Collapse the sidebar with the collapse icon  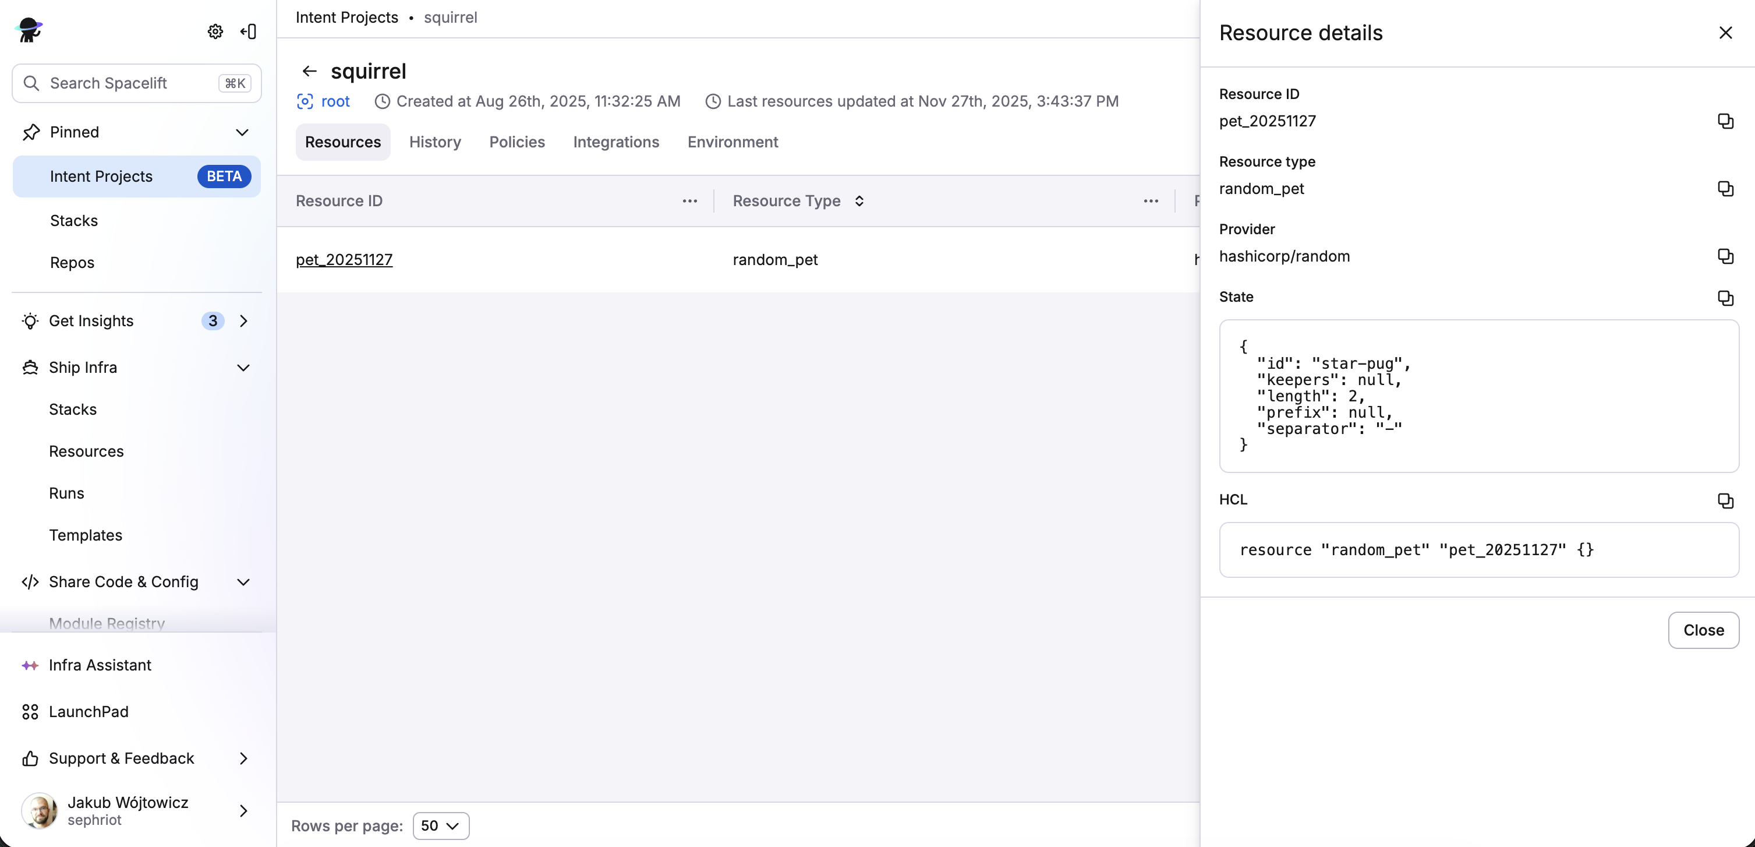[248, 31]
